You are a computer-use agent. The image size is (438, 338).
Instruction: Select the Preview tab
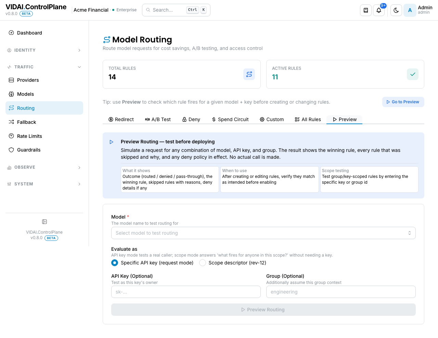pyautogui.click(x=345, y=119)
